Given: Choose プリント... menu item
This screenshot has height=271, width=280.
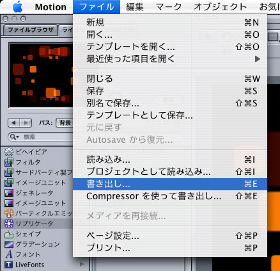Looking at the screenshot, I should tap(170, 248).
